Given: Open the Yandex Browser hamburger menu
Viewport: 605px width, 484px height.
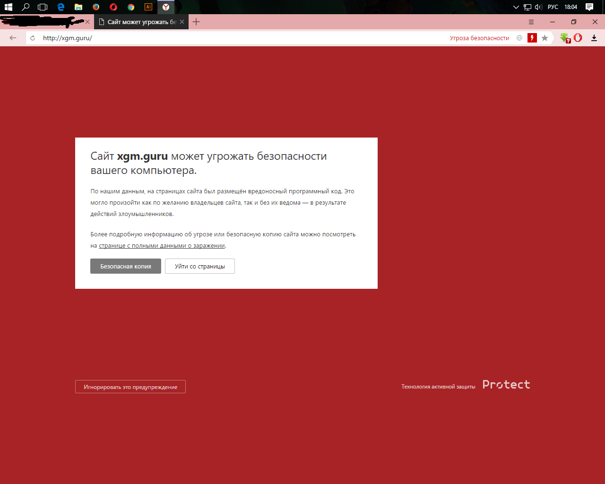Looking at the screenshot, I should pyautogui.click(x=531, y=22).
